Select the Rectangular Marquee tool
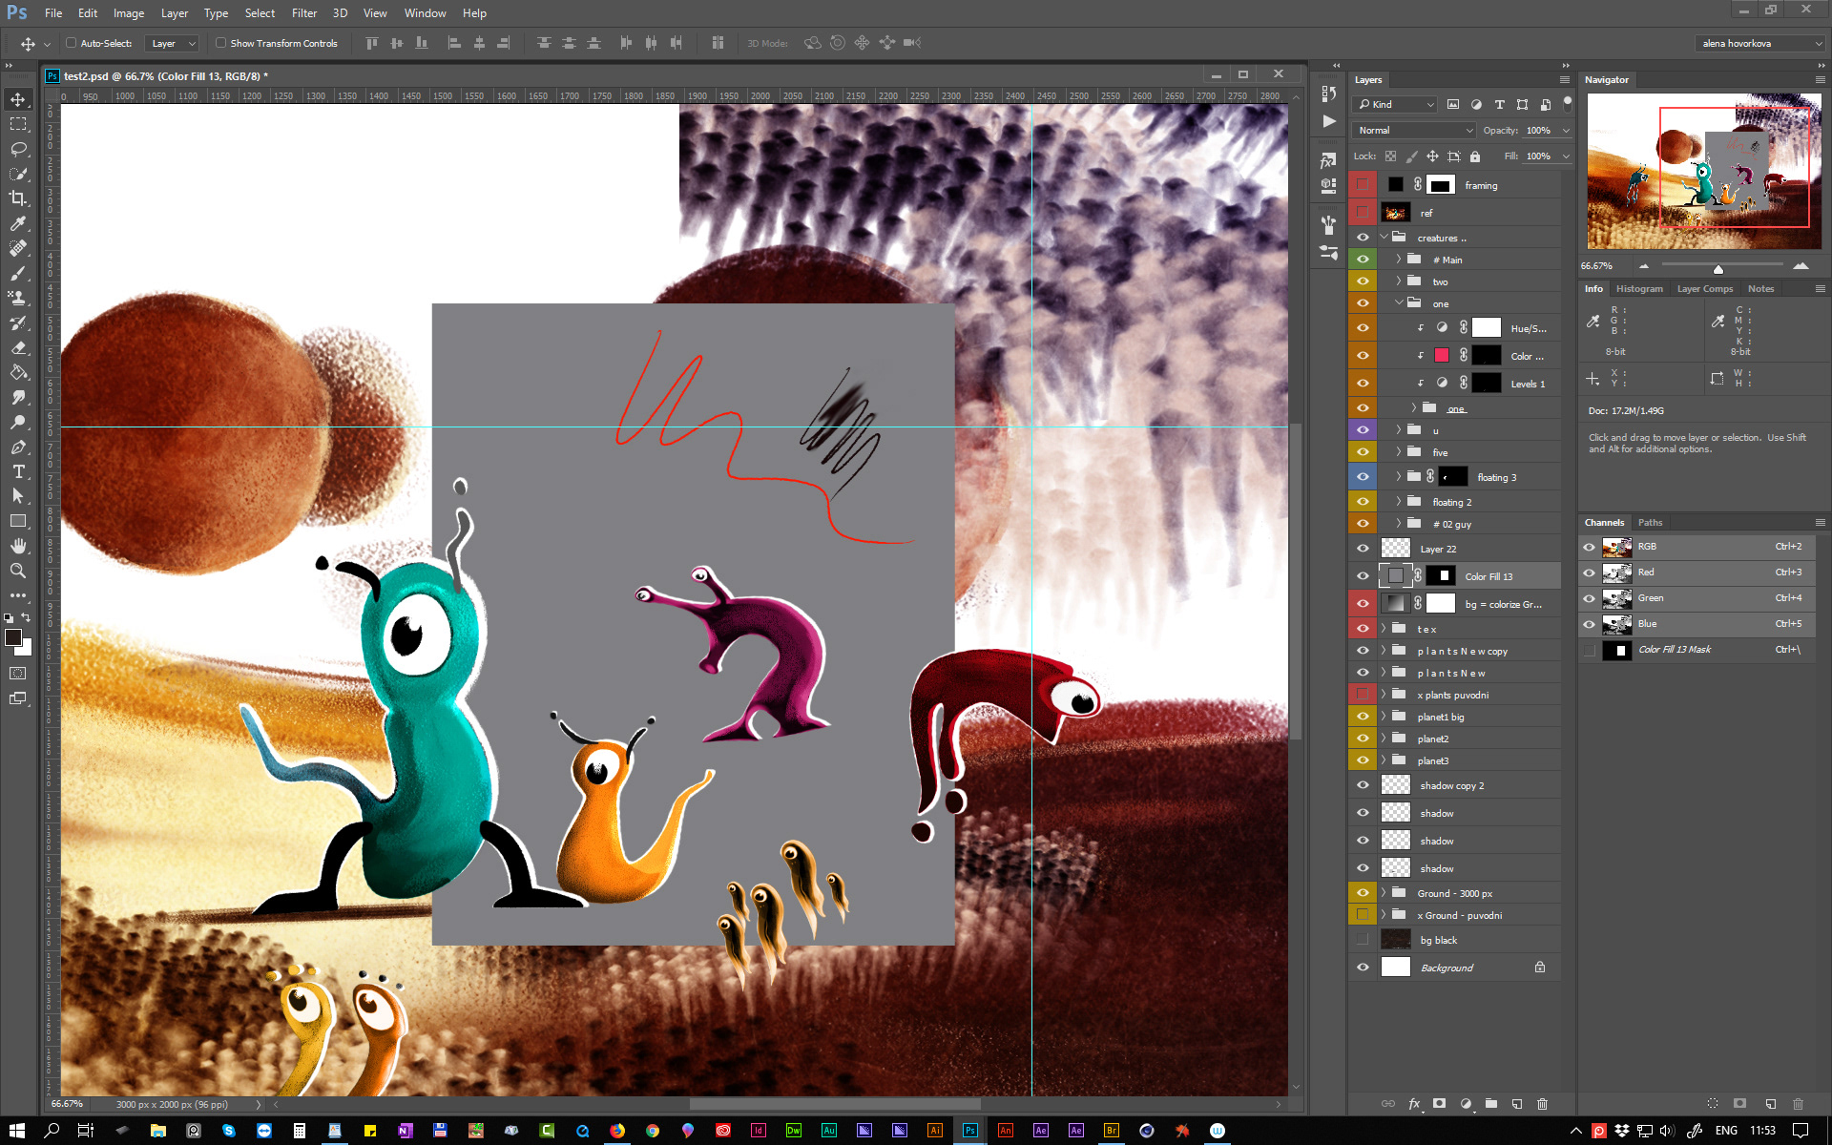Screen dimensions: 1832x1145 tap(18, 124)
